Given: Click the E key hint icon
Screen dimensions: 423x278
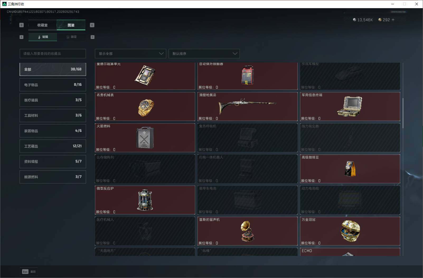Looking at the screenshot, I should click(x=92, y=25).
